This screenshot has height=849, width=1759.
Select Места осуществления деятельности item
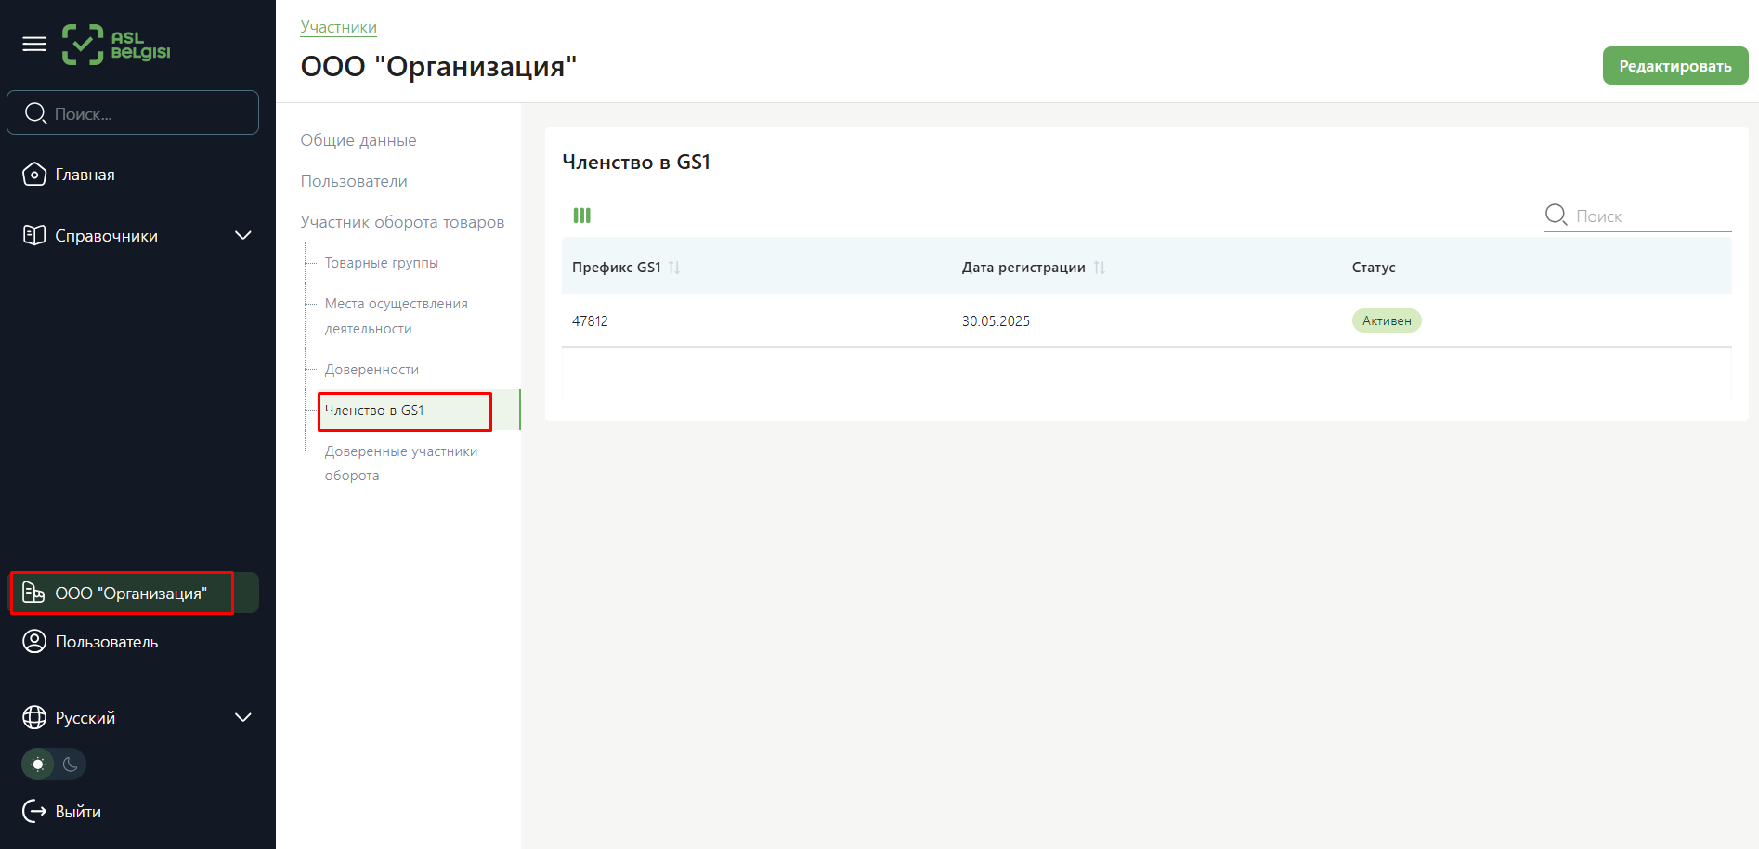point(397,316)
